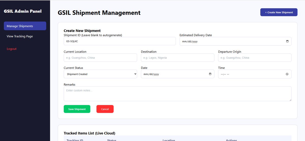Focus the Destination input field
The image size is (305, 141).
click(178, 58)
